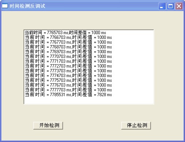Select the line with 当前时间 = 7773703 ms
The width and height of the screenshot is (185, 142).
69,71
